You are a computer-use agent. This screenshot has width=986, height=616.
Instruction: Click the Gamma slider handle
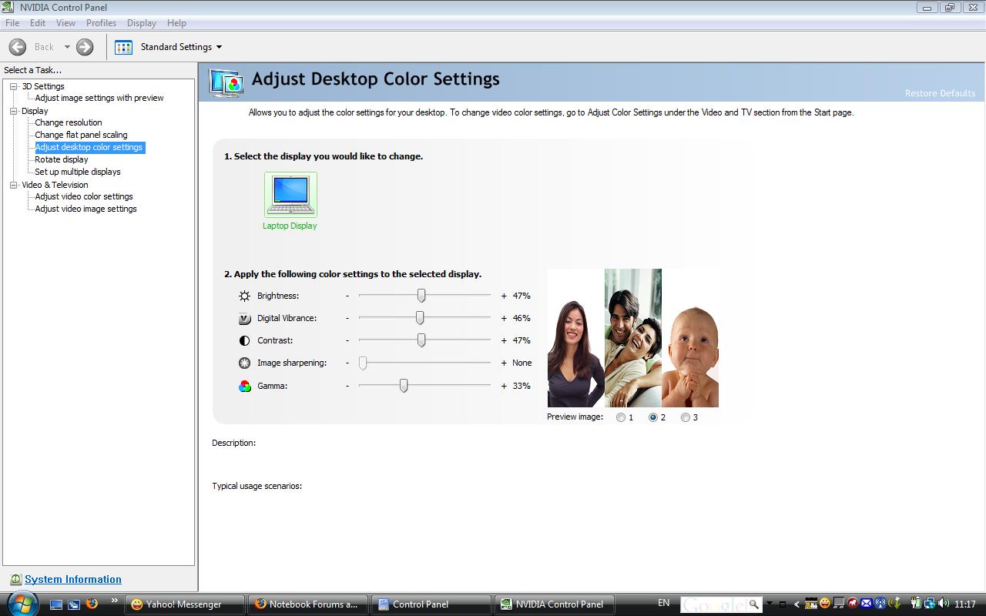click(404, 386)
